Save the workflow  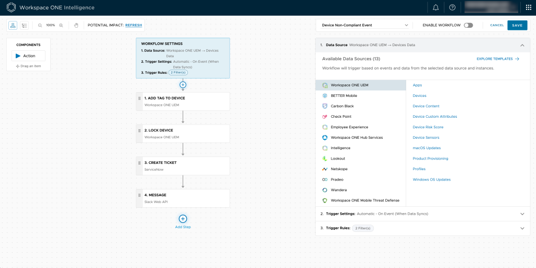pyautogui.click(x=517, y=25)
